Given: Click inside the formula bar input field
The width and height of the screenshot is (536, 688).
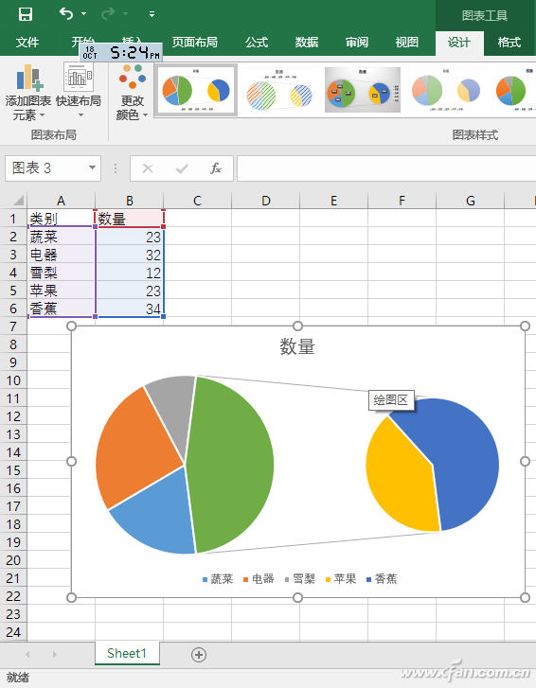Looking at the screenshot, I should click(x=386, y=168).
